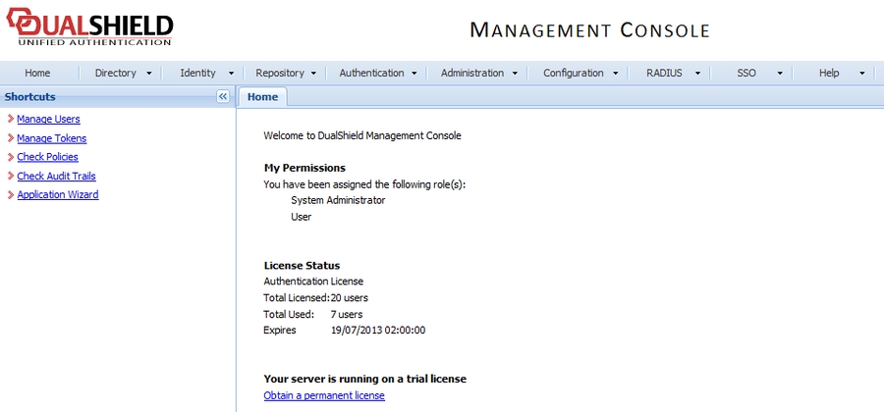The width and height of the screenshot is (884, 412).
Task: Open the Authentication menu
Action: [378, 73]
